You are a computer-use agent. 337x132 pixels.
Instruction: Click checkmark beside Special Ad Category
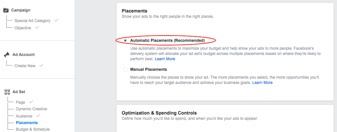tap(56, 20)
